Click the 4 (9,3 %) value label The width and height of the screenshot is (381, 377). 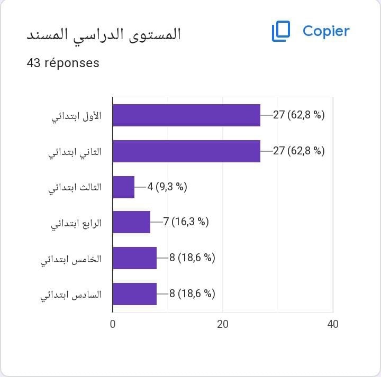click(167, 187)
